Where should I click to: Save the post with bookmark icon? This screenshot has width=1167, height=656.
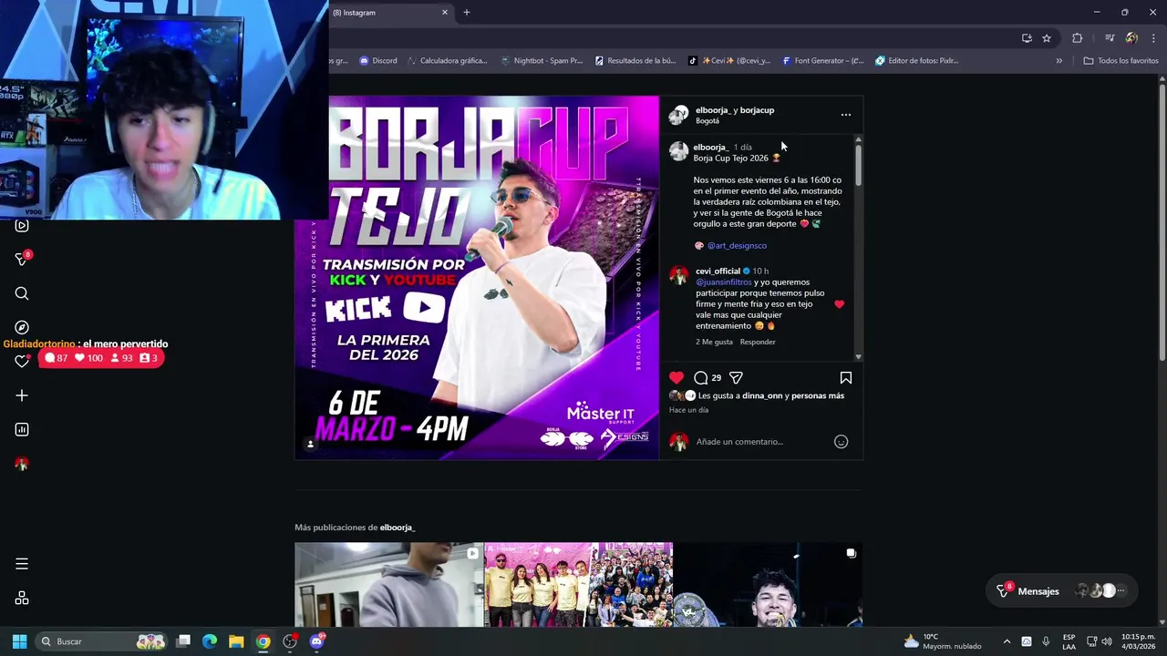pyautogui.click(x=846, y=377)
